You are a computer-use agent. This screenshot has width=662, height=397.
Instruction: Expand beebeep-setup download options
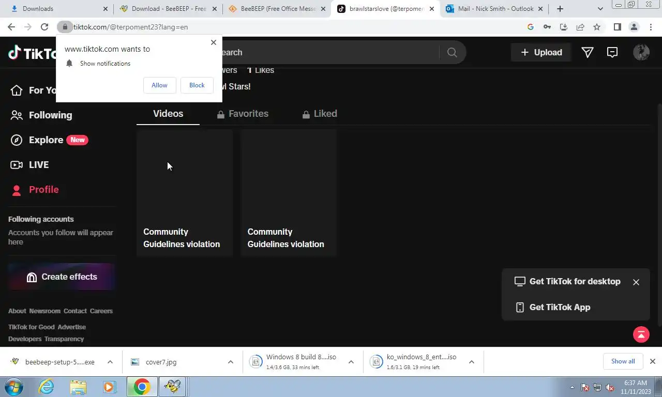click(110, 362)
